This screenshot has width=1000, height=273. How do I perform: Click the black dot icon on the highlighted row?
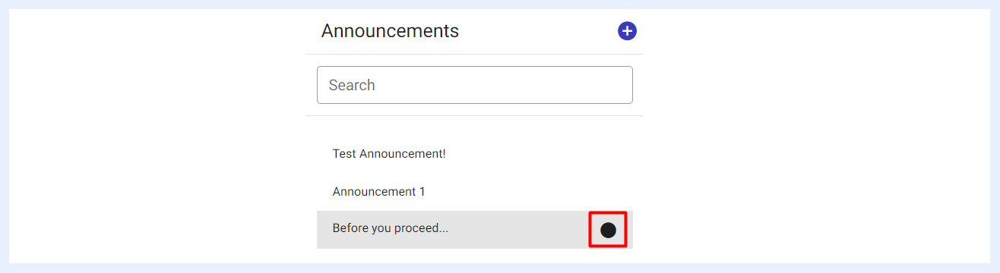pyautogui.click(x=608, y=230)
